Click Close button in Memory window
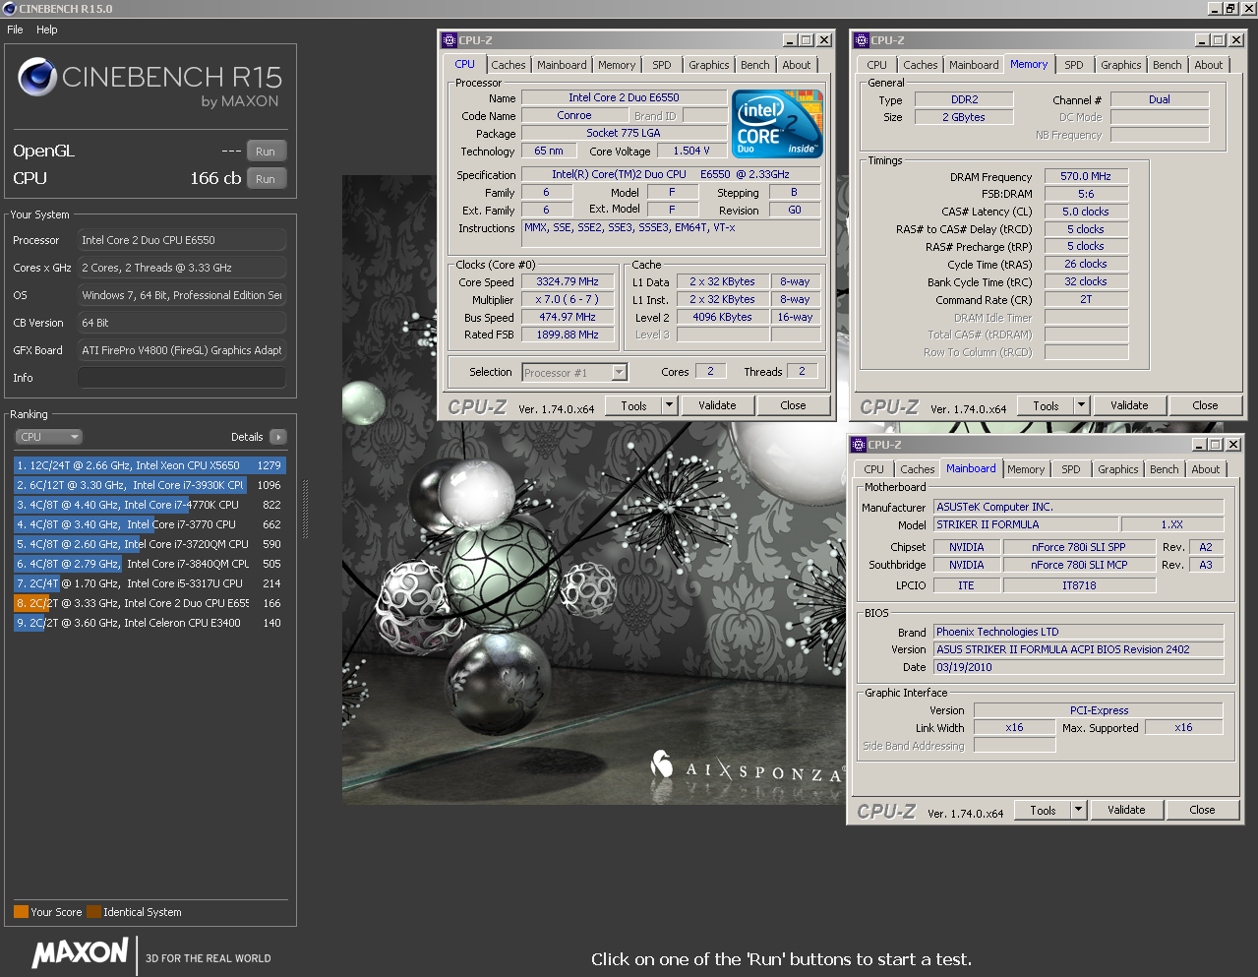The image size is (1258, 977). (1205, 405)
